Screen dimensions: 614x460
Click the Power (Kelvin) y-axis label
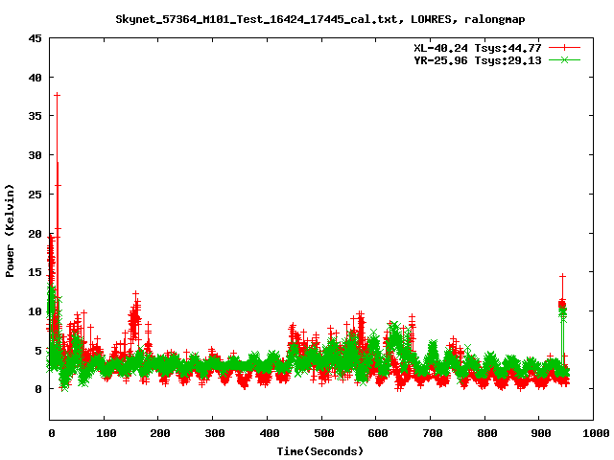click(x=10, y=231)
